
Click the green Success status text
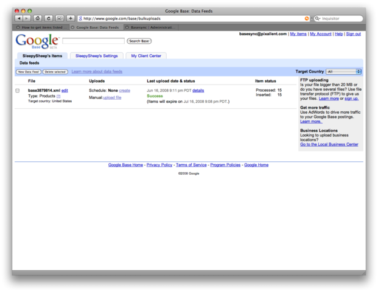pos(155,96)
